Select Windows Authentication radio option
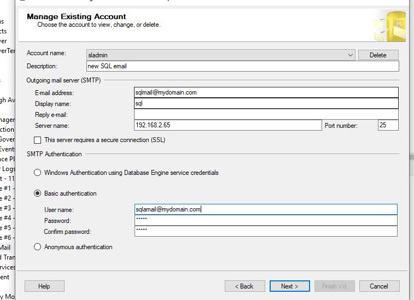Viewport: 414px width, 300px height. pyautogui.click(x=38, y=173)
